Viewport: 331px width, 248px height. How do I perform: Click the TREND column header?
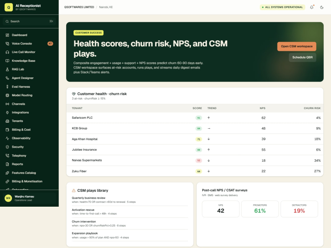click(x=212, y=108)
